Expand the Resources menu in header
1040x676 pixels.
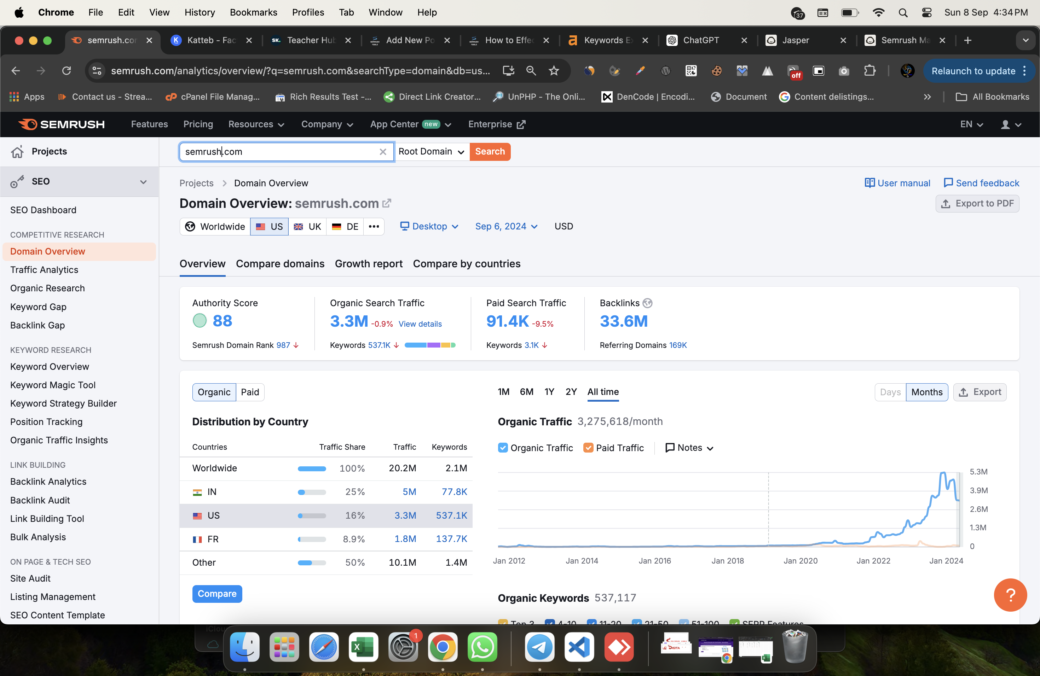point(256,124)
